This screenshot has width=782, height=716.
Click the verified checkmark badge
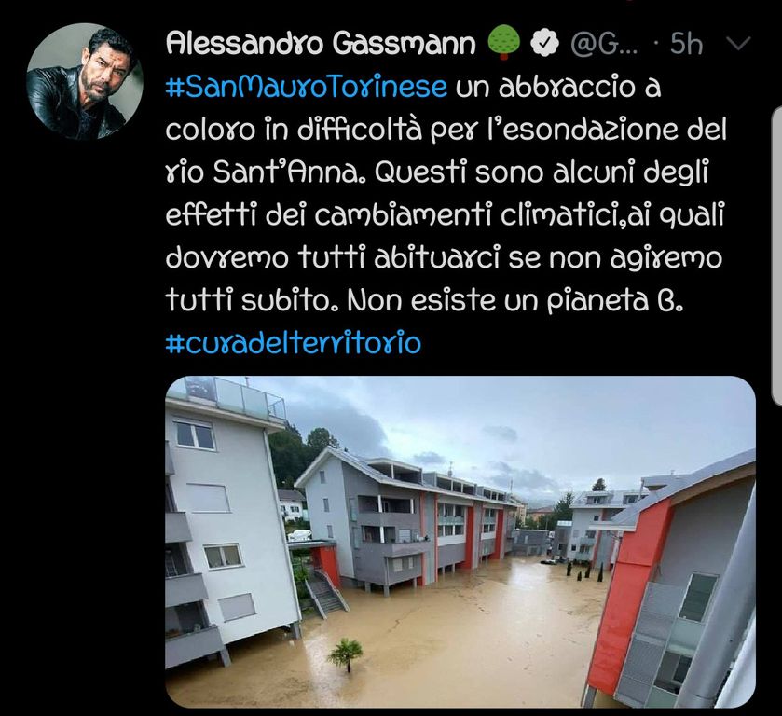(x=546, y=44)
